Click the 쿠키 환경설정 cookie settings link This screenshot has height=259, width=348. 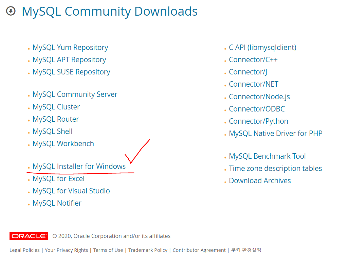pos(246,250)
